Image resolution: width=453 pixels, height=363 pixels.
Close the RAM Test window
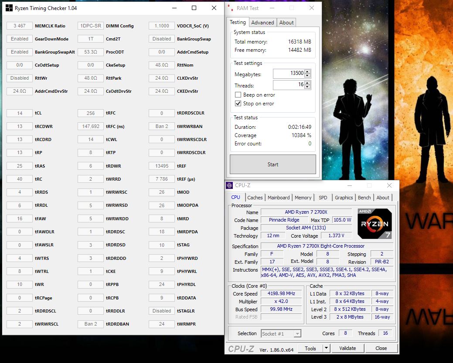312,8
